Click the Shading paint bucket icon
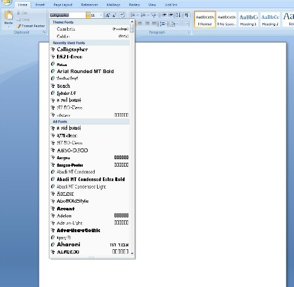Screen dimensions: 294x287 [x=172, y=24]
